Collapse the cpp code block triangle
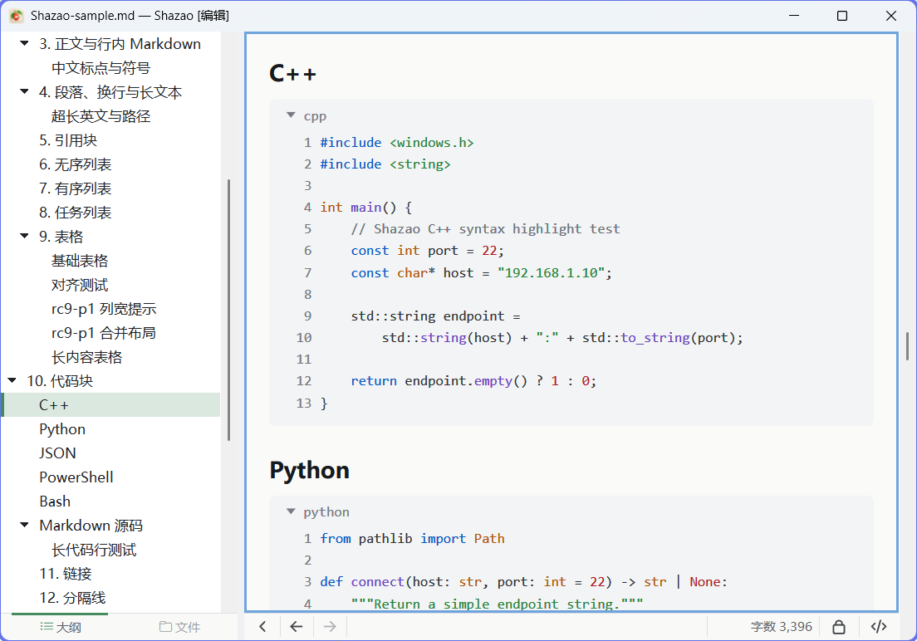The image size is (917, 641). (x=291, y=115)
